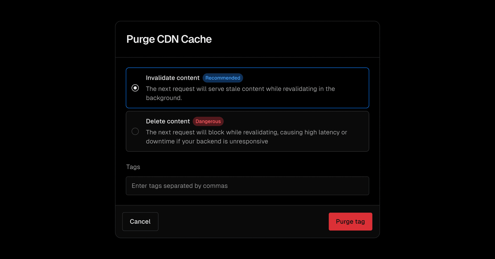This screenshot has width=495, height=259.
Task: Click the "Delete content" option title
Action: (168, 121)
